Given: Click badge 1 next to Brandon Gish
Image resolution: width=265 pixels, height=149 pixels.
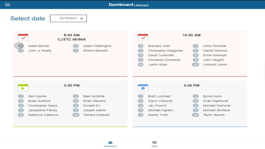Looking at the screenshot, I should tap(141, 46).
